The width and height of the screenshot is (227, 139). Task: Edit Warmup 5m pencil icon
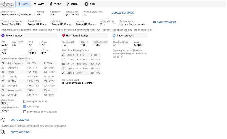pos(41,14)
